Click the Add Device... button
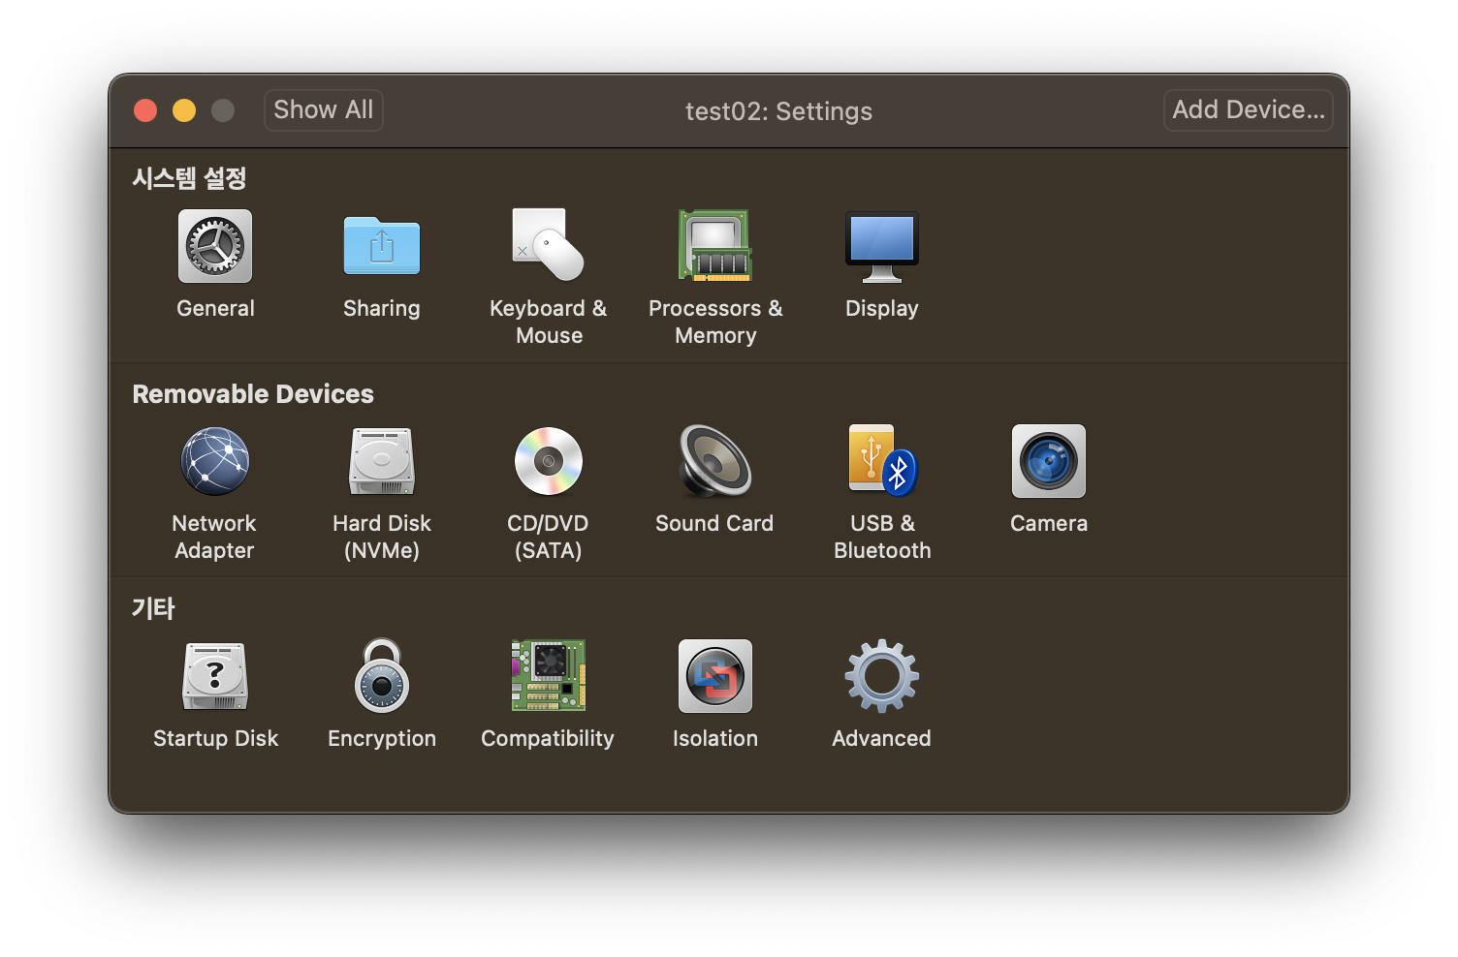This screenshot has width=1458, height=957. point(1249,109)
